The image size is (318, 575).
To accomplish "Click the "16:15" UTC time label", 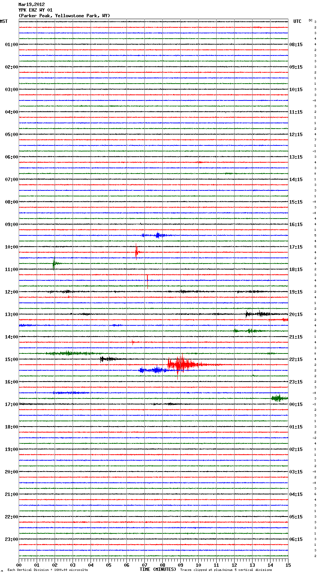I will pos(296,225).
